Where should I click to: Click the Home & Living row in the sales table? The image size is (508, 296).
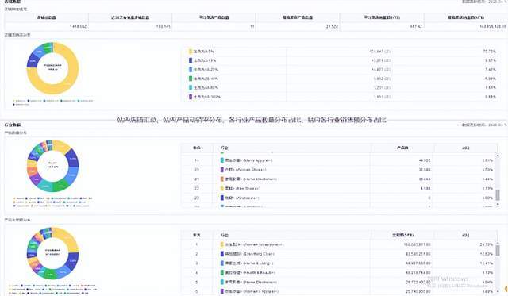coord(339,263)
